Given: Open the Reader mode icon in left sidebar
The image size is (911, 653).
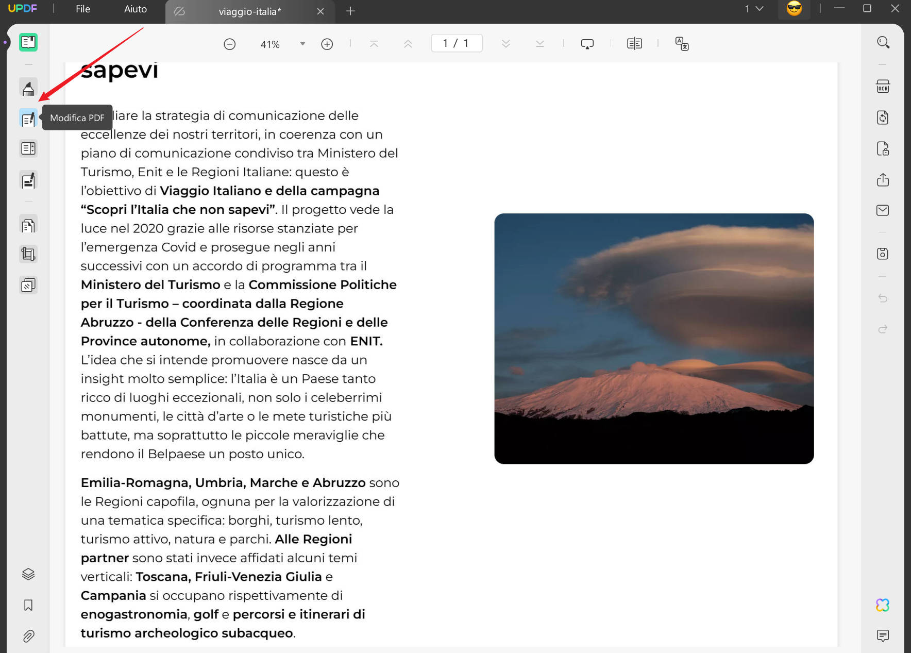Looking at the screenshot, I should [x=28, y=42].
